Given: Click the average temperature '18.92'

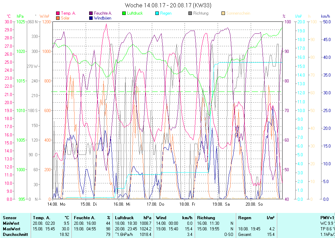Looking at the screenshot, I should [x=64, y=235].
